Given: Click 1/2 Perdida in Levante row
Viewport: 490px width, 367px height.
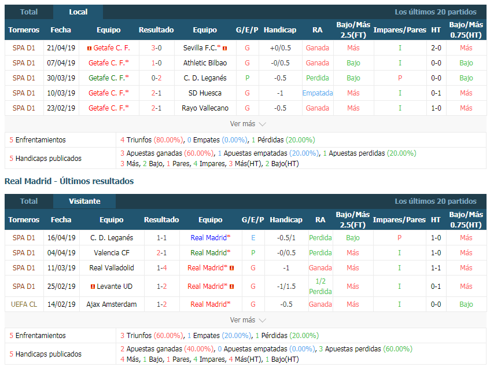Looking at the screenshot, I should click(320, 286).
